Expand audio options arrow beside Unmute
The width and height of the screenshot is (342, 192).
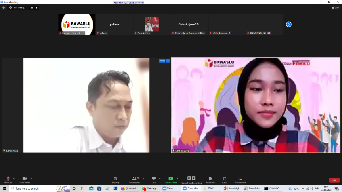coord(14,178)
